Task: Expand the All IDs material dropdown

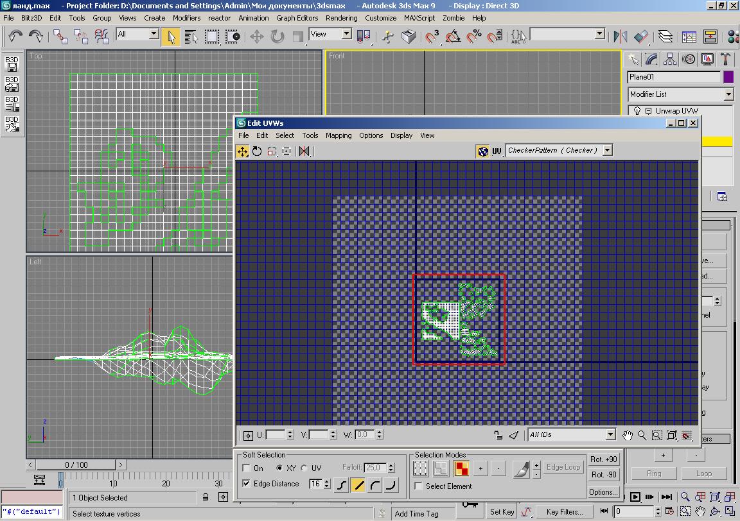Action: 610,435
